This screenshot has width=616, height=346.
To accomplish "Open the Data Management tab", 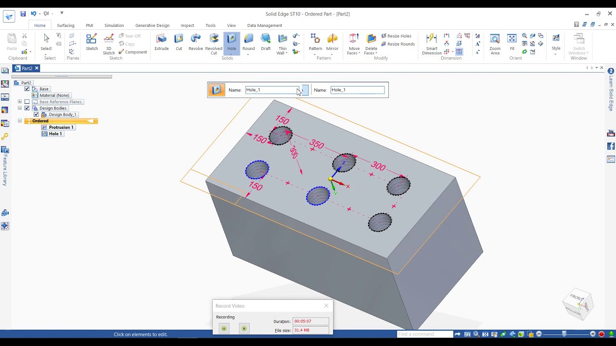I will pos(264,25).
